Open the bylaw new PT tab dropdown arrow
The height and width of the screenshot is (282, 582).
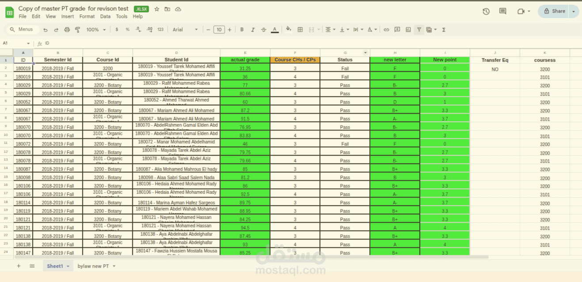click(x=114, y=267)
